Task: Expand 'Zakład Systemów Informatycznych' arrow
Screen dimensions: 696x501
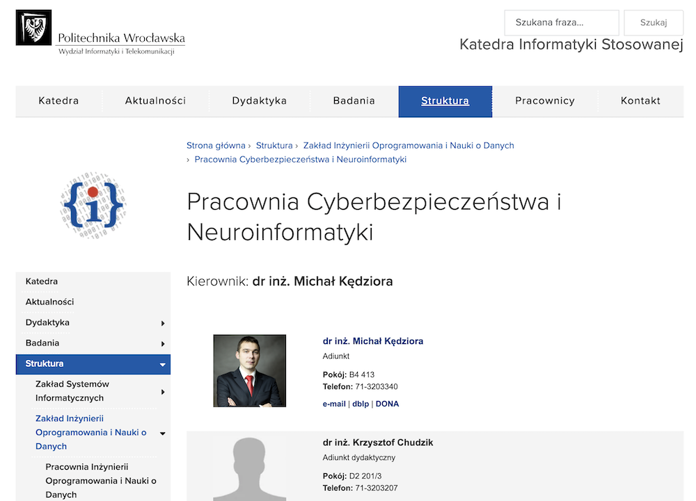Action: coord(163,392)
